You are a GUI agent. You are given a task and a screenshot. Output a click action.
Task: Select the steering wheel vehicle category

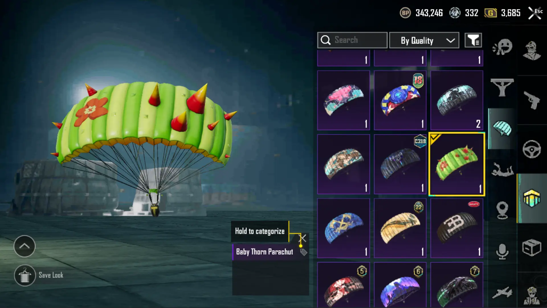tap(532, 149)
